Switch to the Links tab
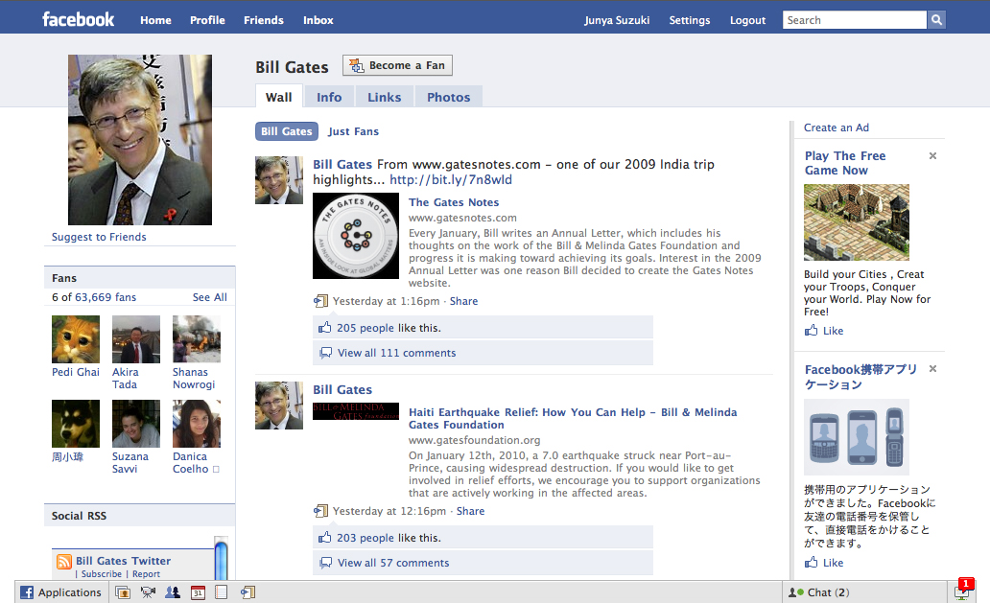The width and height of the screenshot is (990, 603). click(384, 97)
